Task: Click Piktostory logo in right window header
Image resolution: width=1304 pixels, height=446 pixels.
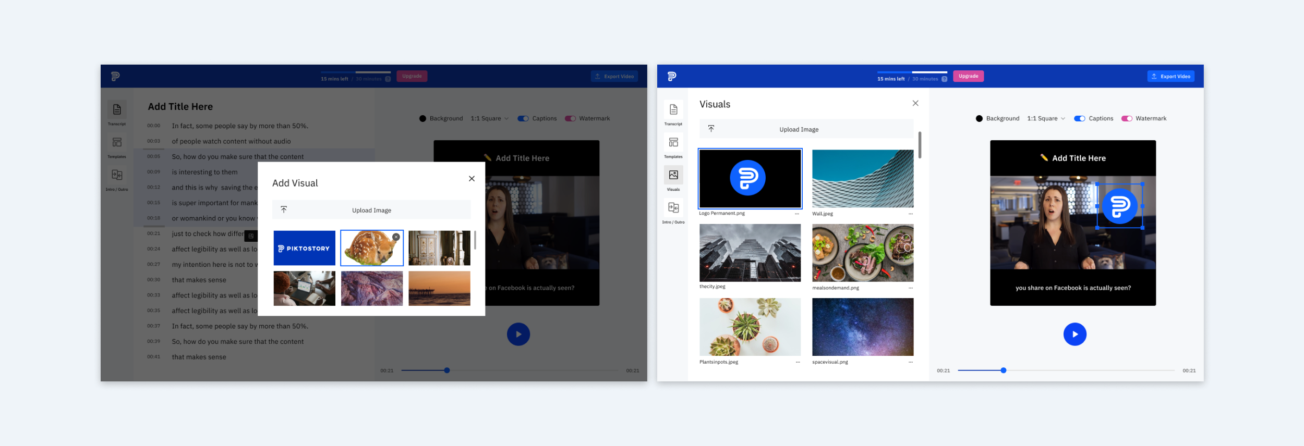Action: click(x=672, y=76)
